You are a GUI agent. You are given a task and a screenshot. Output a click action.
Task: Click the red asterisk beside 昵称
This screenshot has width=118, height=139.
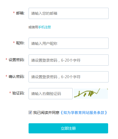[14, 42]
